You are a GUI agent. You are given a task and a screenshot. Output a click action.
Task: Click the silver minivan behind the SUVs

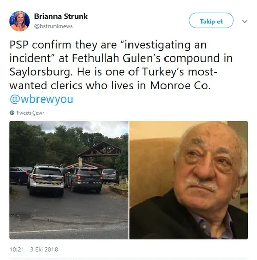click(110, 176)
